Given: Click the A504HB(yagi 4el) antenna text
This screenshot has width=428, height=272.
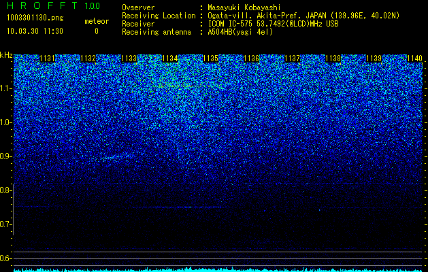Looking at the screenshot, I should coord(240,32).
